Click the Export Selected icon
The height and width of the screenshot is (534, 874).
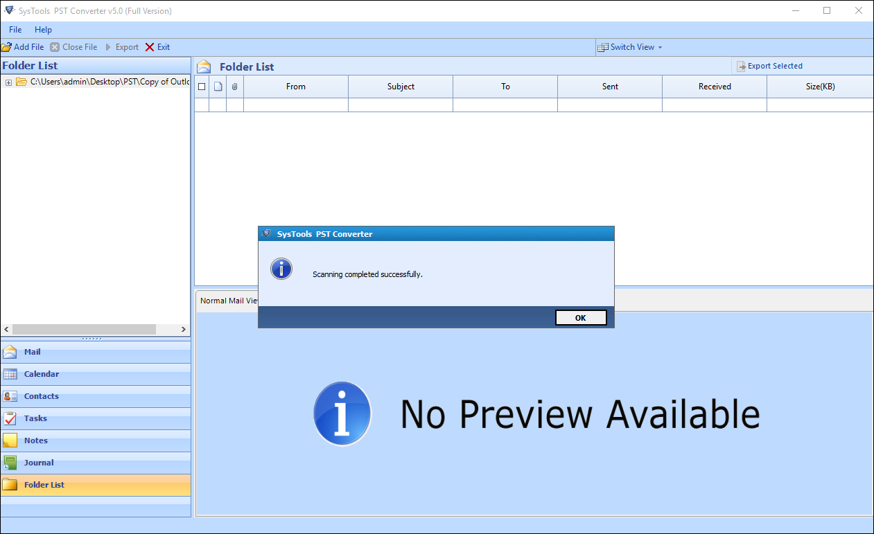(x=741, y=66)
